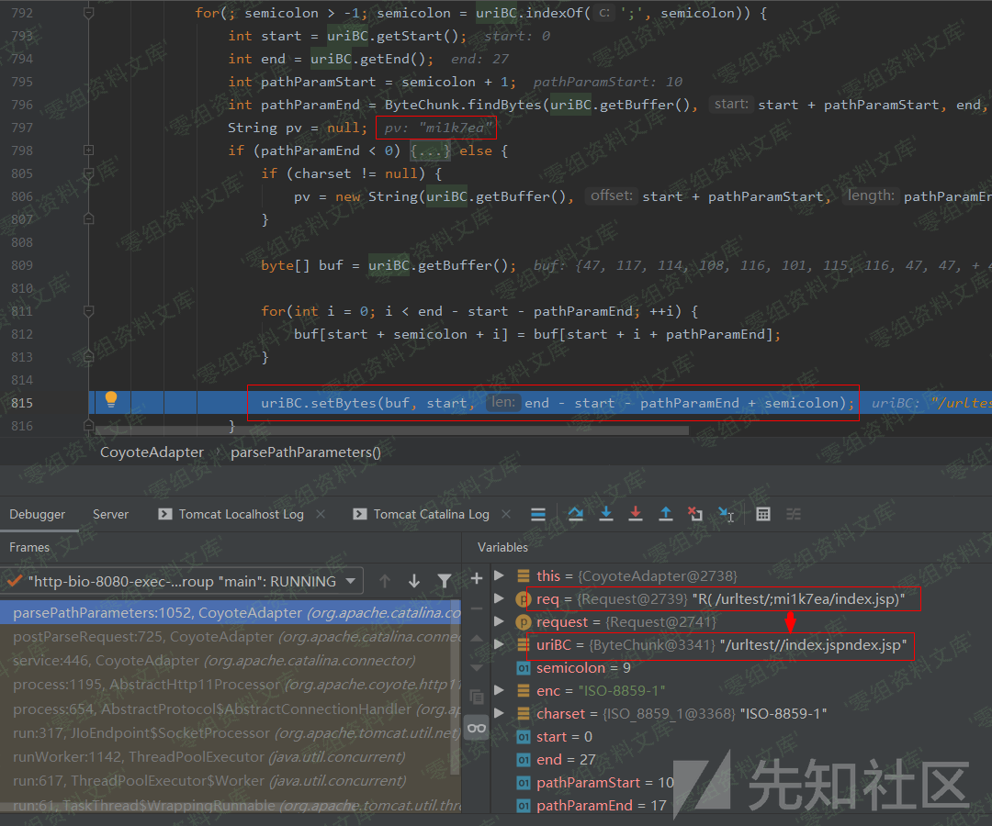The image size is (992, 826).
Task: Switch to the Server tab
Action: (x=110, y=514)
